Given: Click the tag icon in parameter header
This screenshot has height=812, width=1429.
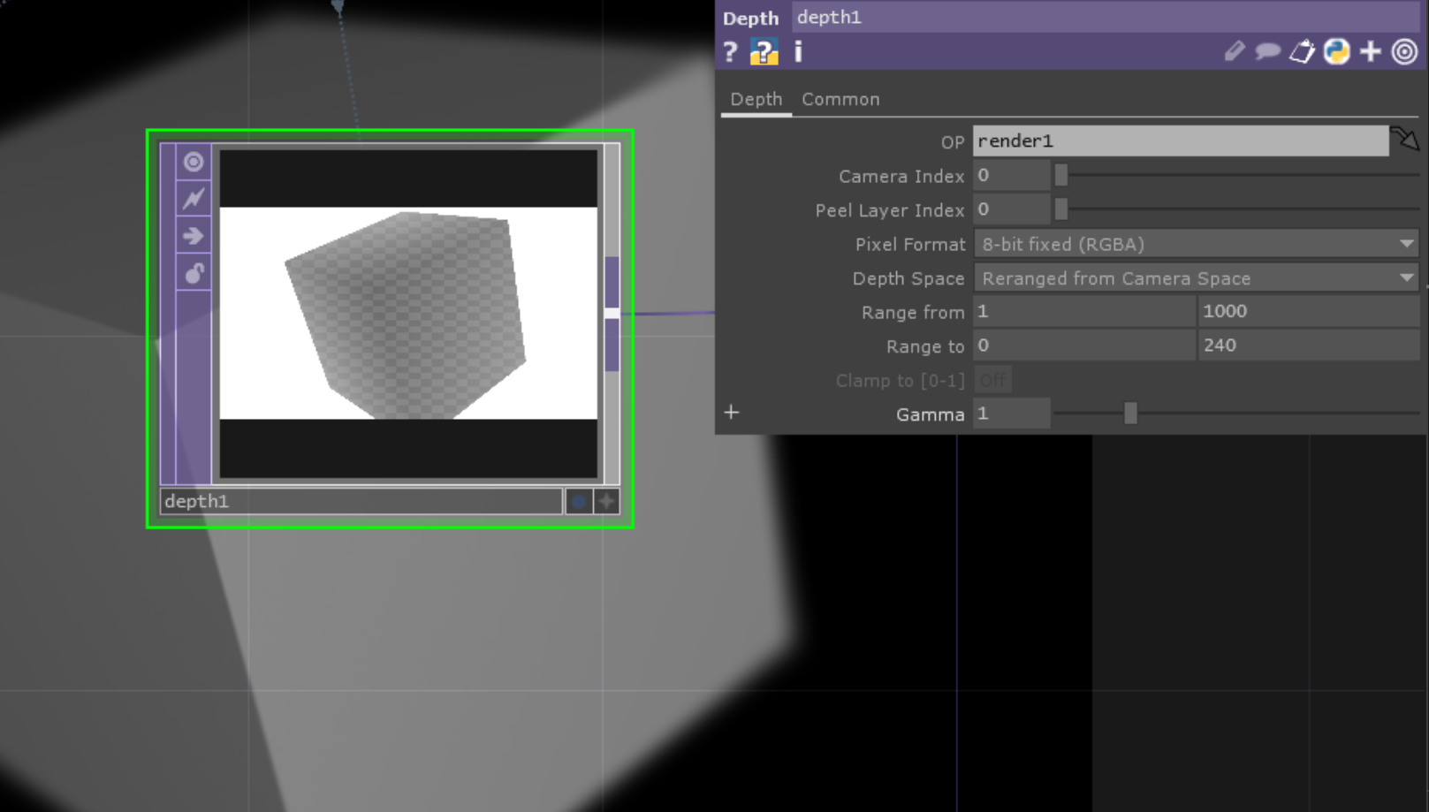Looking at the screenshot, I should tap(1302, 51).
